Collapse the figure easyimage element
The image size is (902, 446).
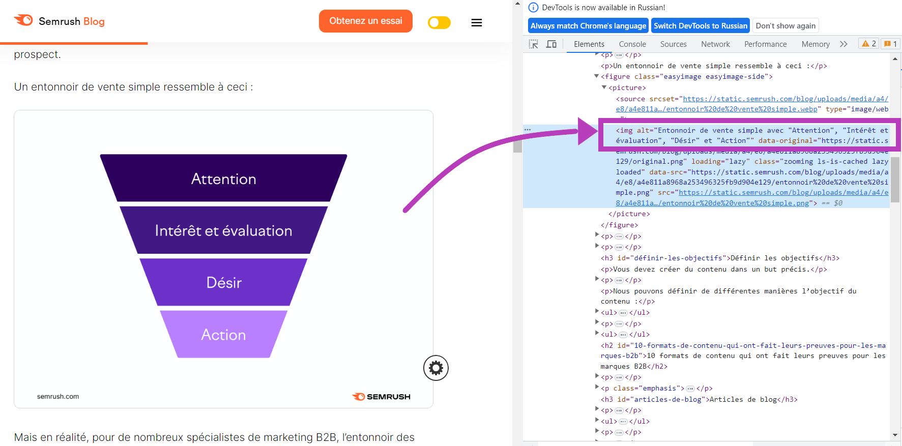pyautogui.click(x=597, y=76)
